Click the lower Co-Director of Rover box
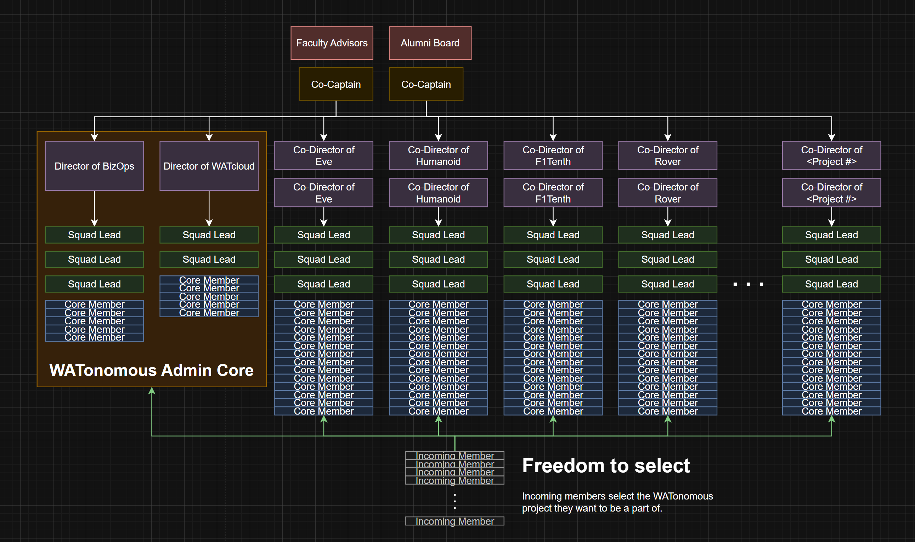Screen dimensions: 915x542 668,193
